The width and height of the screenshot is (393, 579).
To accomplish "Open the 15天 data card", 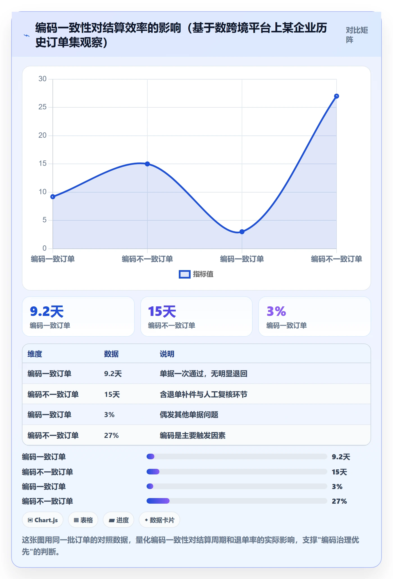I will (196, 316).
